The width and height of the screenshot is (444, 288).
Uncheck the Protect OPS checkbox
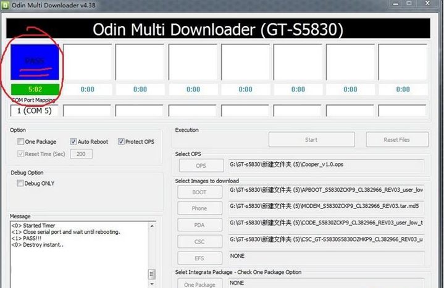pyautogui.click(x=121, y=141)
